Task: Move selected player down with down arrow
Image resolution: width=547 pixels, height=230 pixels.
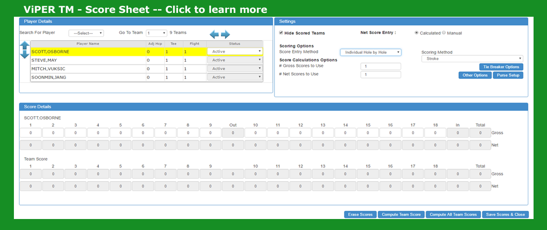Action: tap(24, 54)
